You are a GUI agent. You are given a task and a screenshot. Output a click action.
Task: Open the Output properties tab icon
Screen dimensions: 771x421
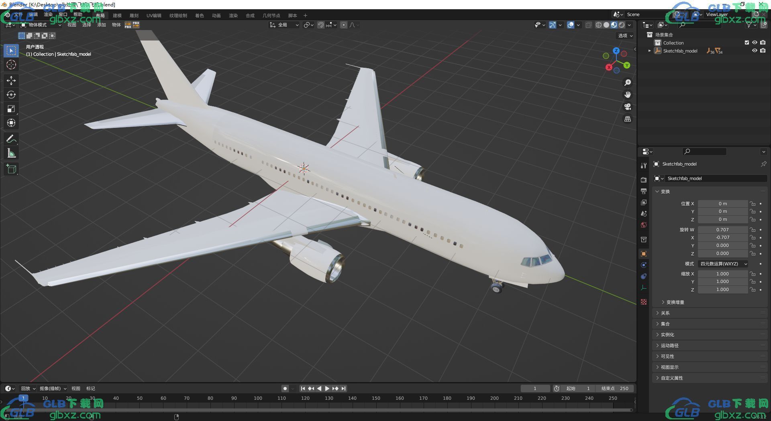tap(644, 191)
